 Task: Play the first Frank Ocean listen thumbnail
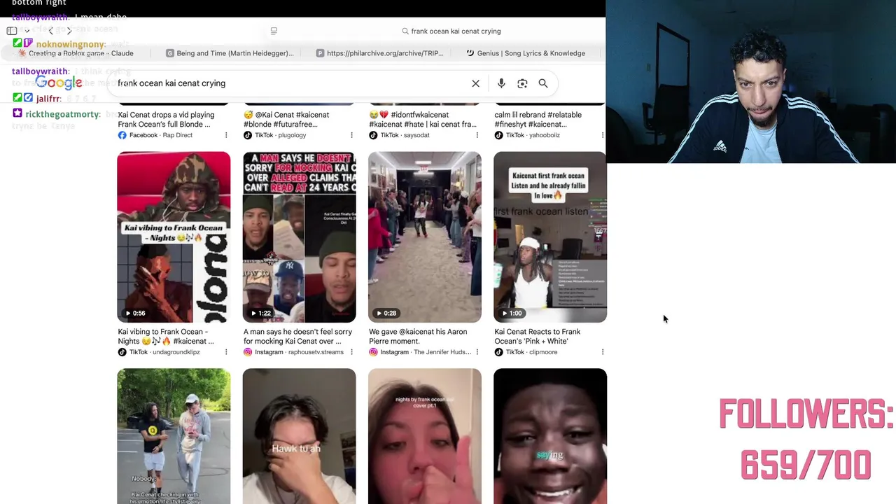550,237
